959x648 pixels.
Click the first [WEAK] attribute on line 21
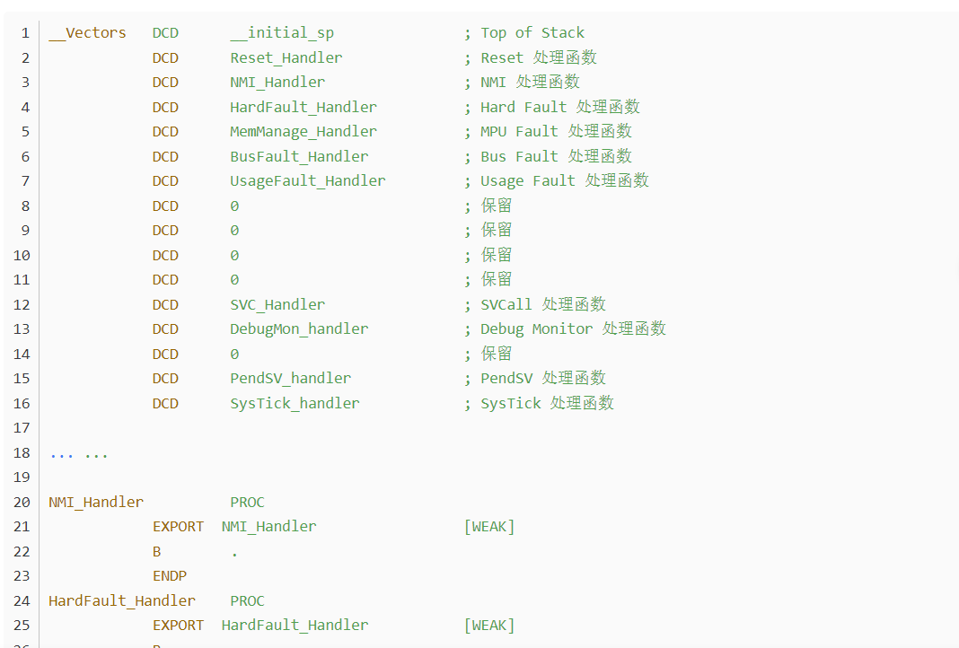(489, 527)
